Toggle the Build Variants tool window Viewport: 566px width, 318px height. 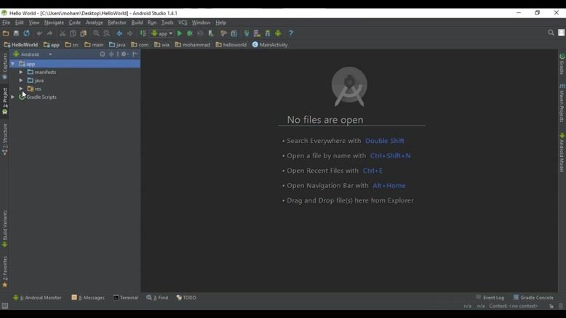(x=4, y=229)
